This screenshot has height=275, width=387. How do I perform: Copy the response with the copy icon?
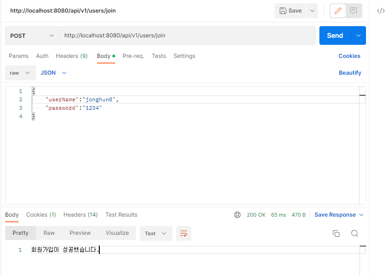pos(336,233)
